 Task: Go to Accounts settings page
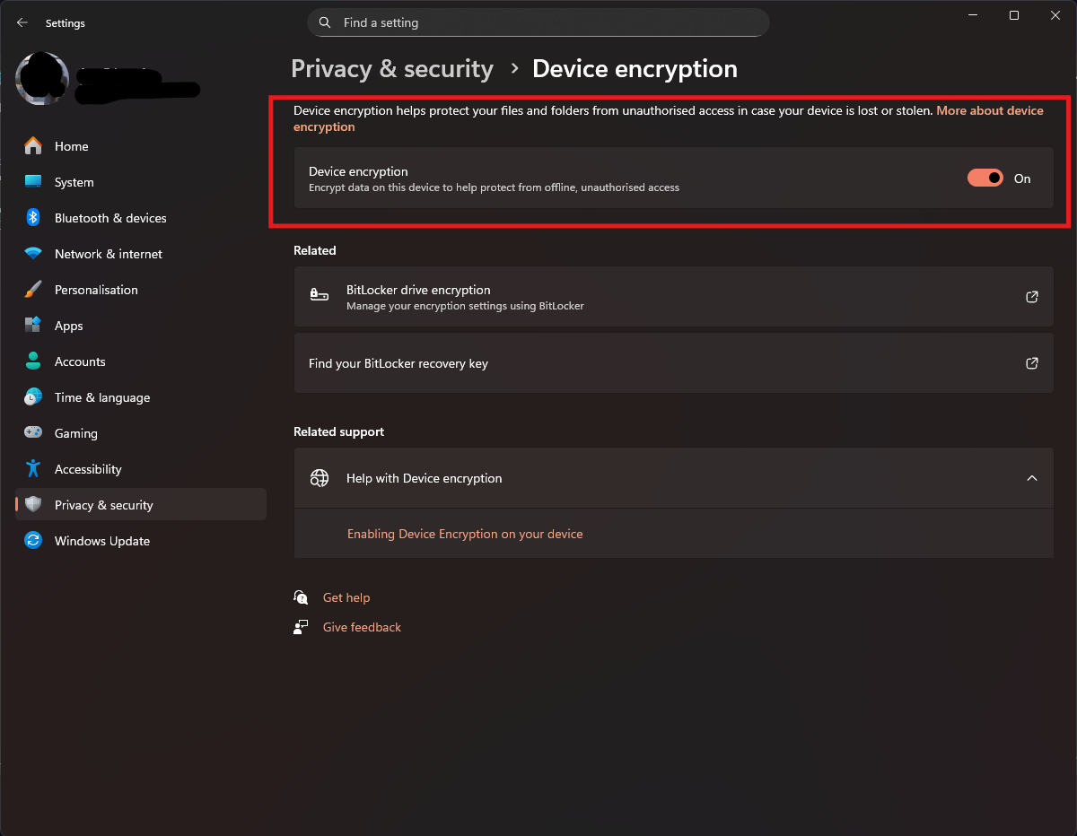point(80,361)
